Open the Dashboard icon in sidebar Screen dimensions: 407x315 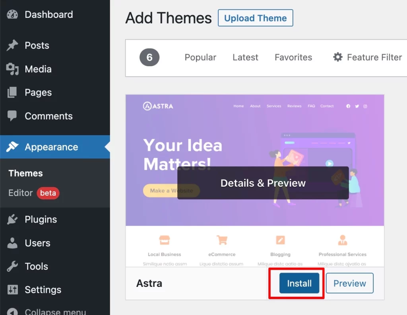[12, 14]
